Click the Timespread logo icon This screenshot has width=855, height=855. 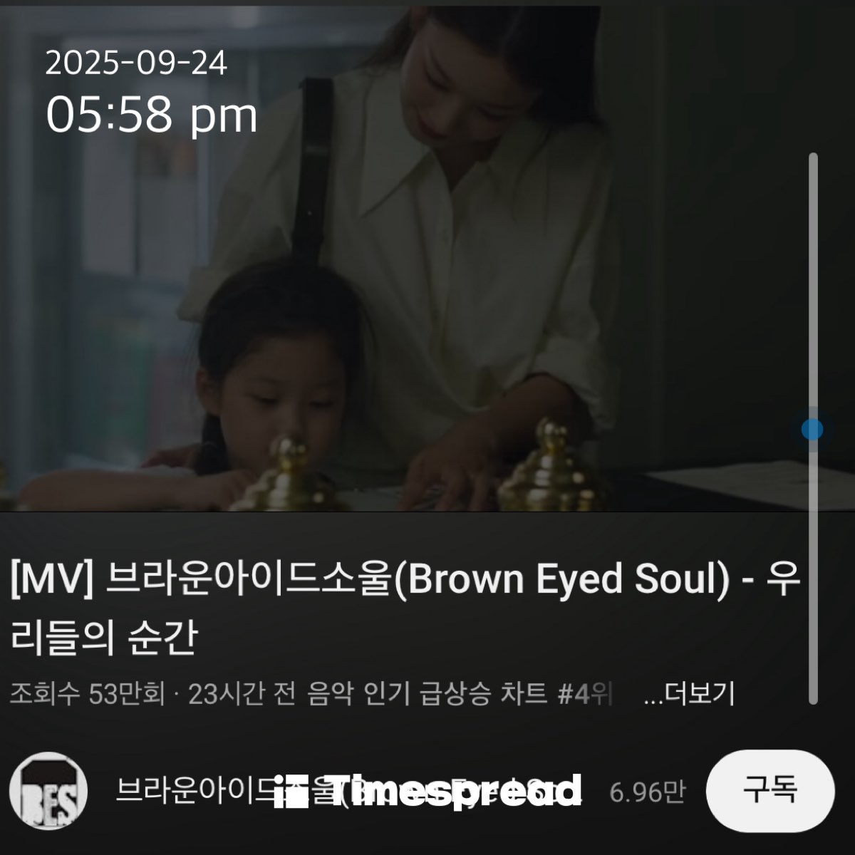(291, 792)
